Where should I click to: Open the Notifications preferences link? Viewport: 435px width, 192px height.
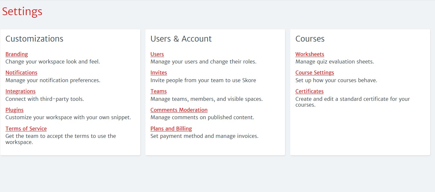pos(21,72)
